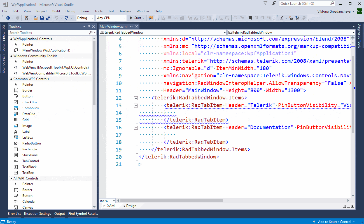The height and width of the screenshot is (224, 364).
Task: Close the Toolbox panel
Action: pyautogui.click(x=94, y=27)
